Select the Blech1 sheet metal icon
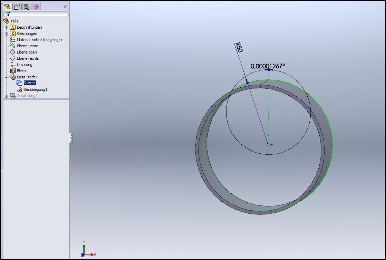386x260 pixels. click(12, 71)
